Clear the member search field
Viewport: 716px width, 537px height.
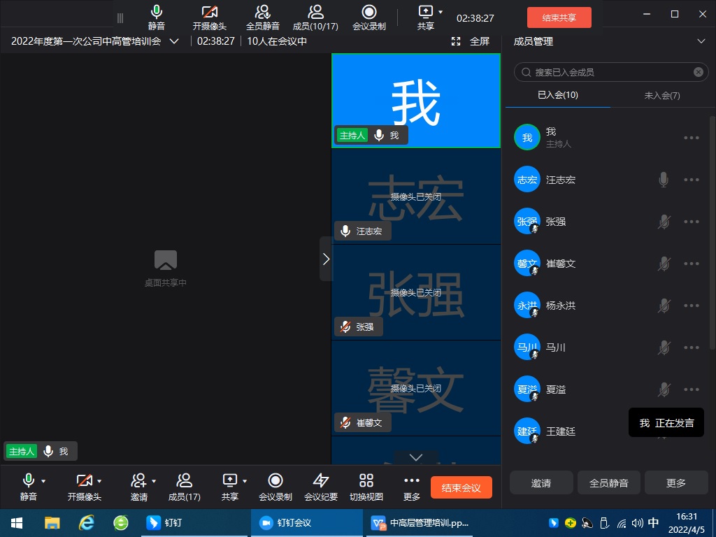point(699,72)
